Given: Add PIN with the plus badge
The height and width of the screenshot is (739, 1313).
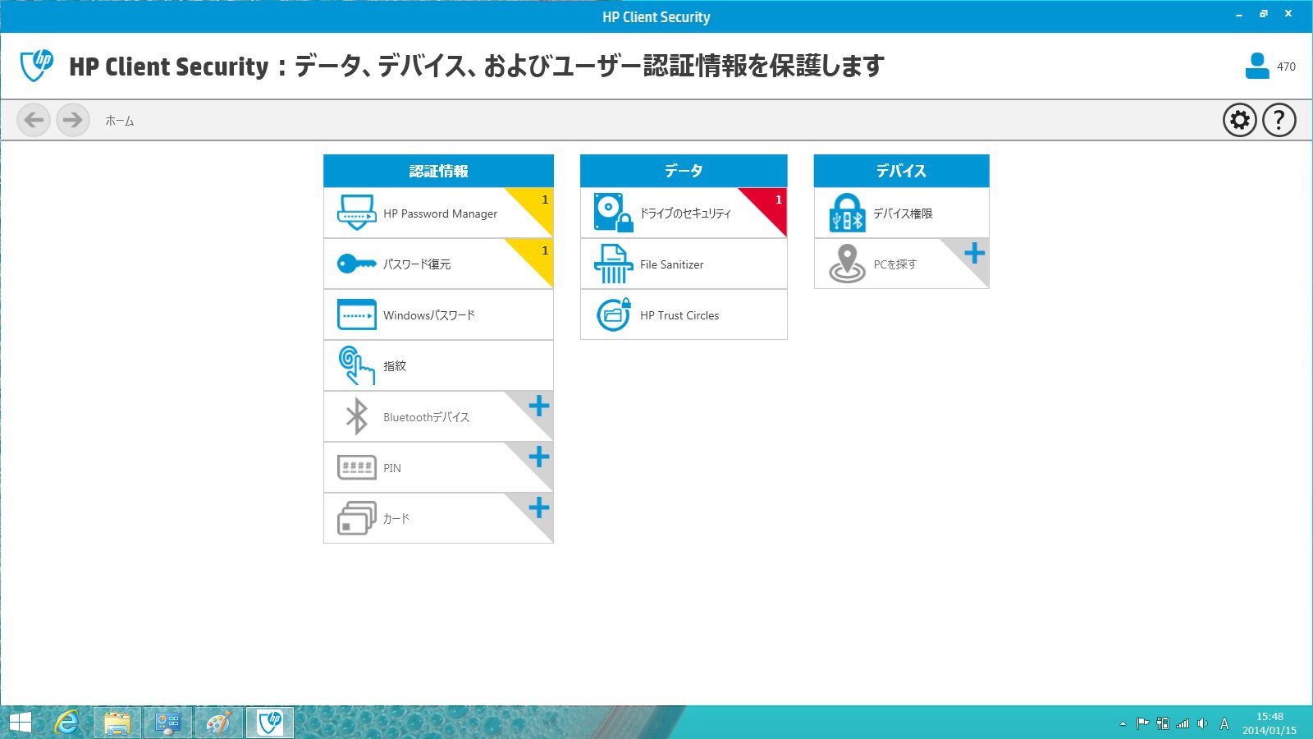Looking at the screenshot, I should 538,457.
